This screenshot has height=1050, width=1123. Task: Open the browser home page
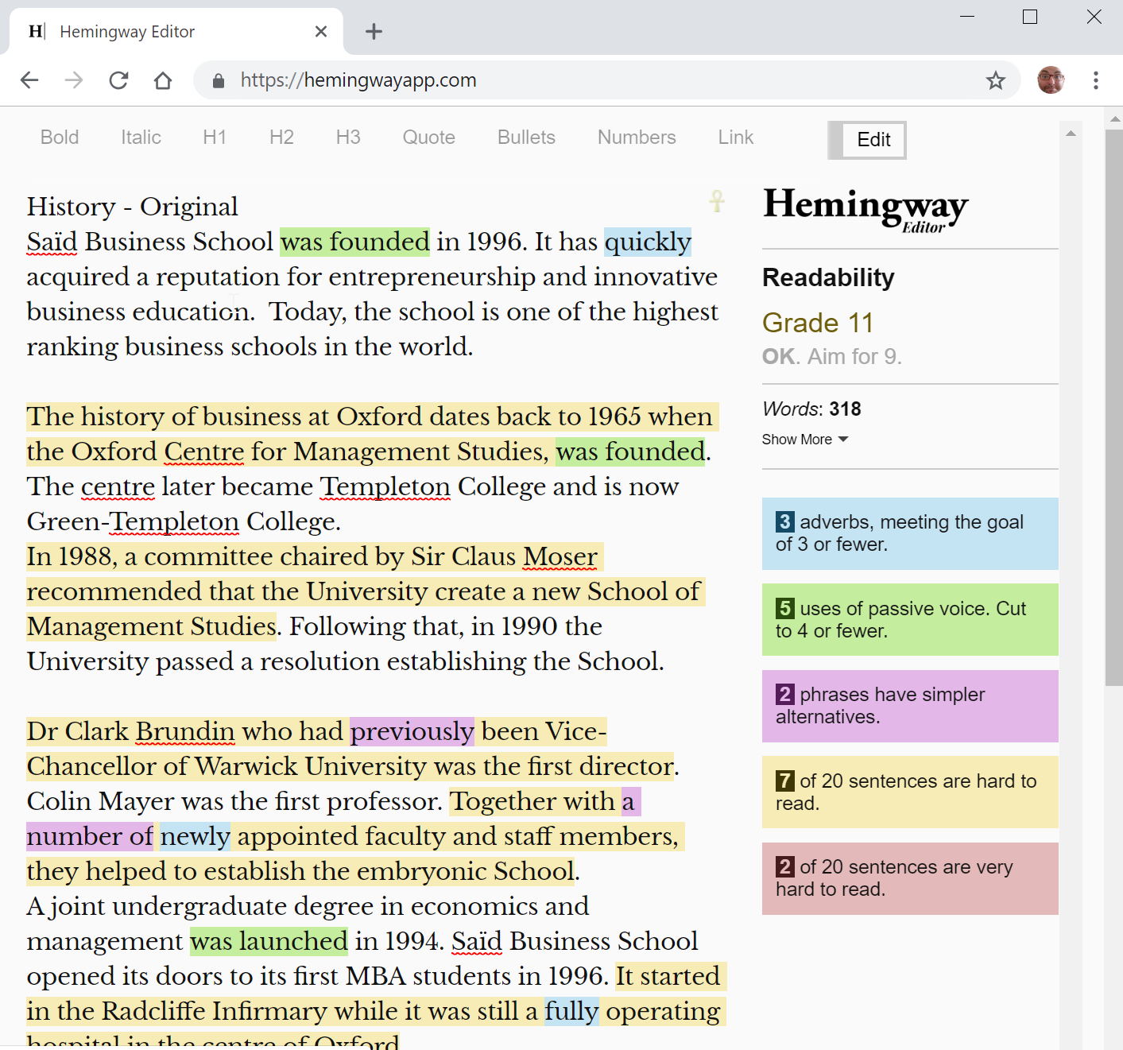tap(163, 80)
